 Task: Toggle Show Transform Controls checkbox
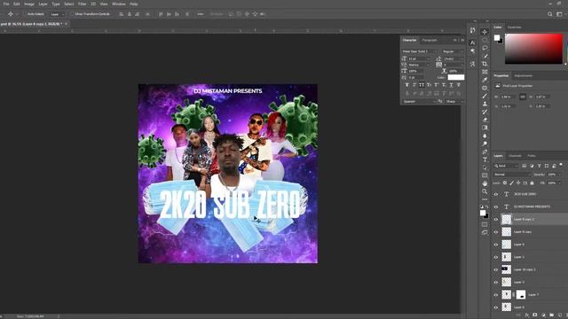[72, 14]
